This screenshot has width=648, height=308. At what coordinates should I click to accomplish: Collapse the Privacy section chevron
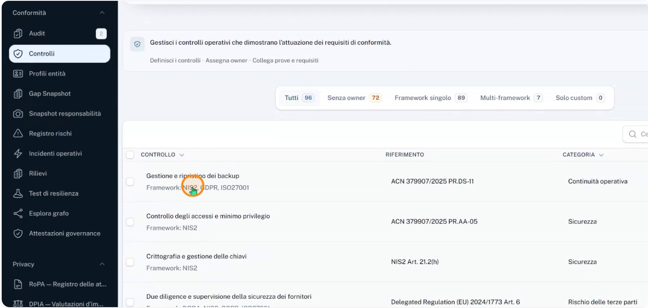click(102, 264)
